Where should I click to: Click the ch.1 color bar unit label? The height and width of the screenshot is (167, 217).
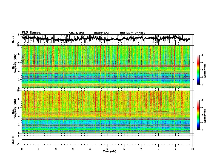click(205, 71)
